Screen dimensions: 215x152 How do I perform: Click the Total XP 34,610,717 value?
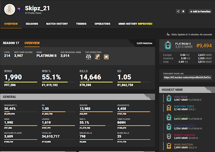(x=51, y=136)
